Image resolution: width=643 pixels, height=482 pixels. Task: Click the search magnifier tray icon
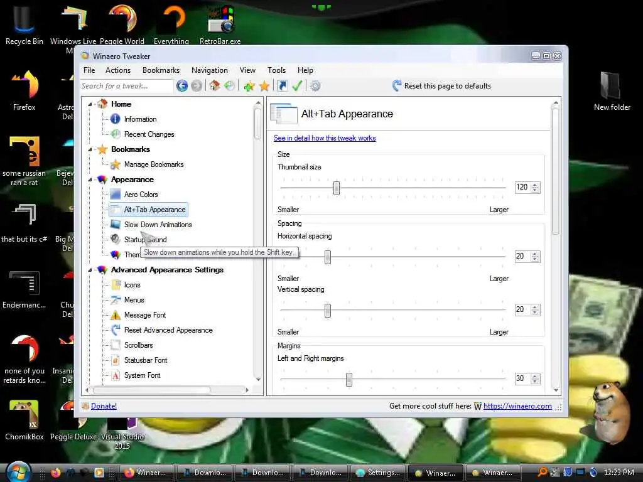[542, 472]
